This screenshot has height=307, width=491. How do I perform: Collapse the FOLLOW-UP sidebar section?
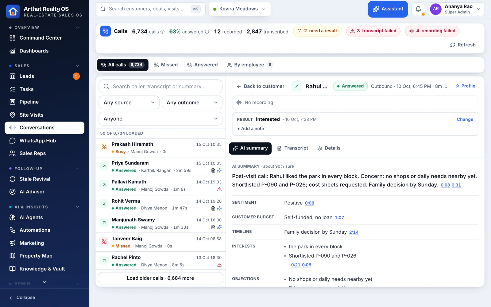coord(77,169)
